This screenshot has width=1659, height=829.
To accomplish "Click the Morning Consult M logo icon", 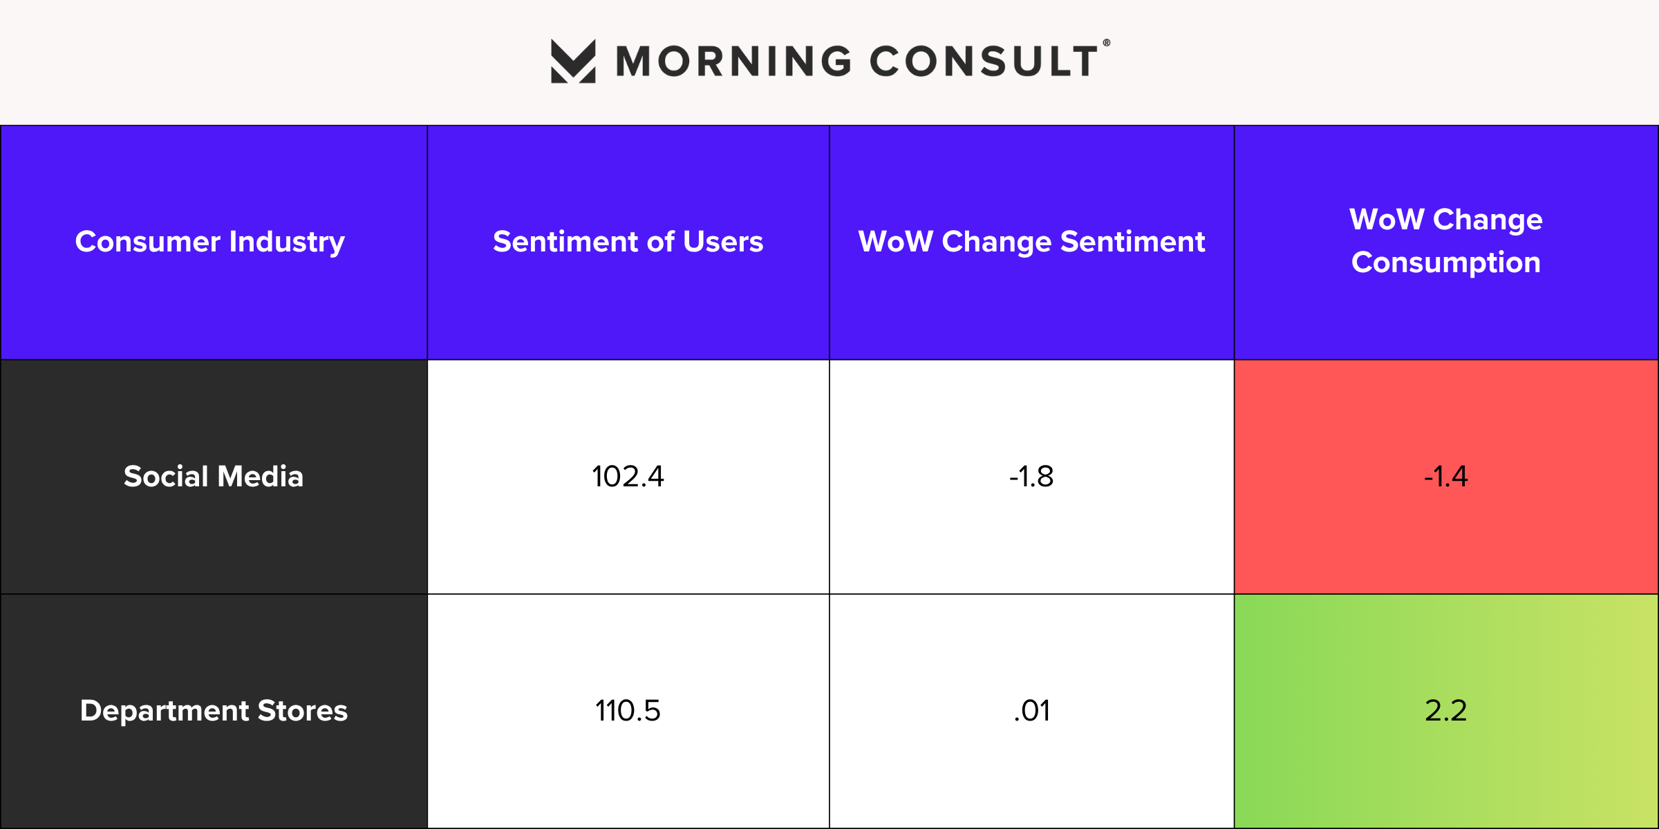I will [x=573, y=61].
